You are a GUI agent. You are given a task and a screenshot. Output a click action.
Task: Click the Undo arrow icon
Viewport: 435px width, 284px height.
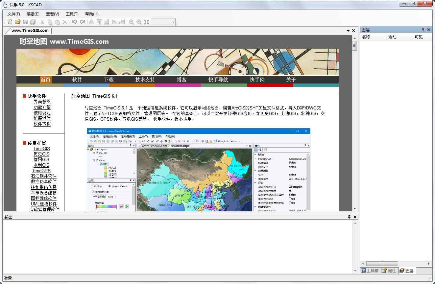click(x=74, y=22)
